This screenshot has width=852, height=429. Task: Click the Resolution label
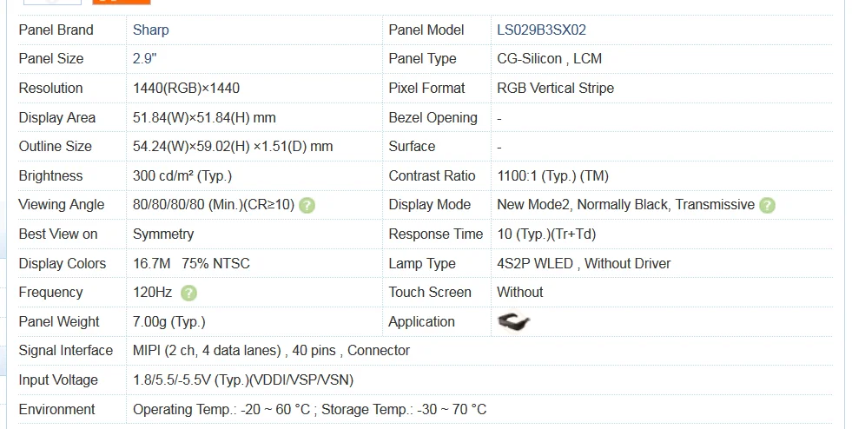coord(50,88)
